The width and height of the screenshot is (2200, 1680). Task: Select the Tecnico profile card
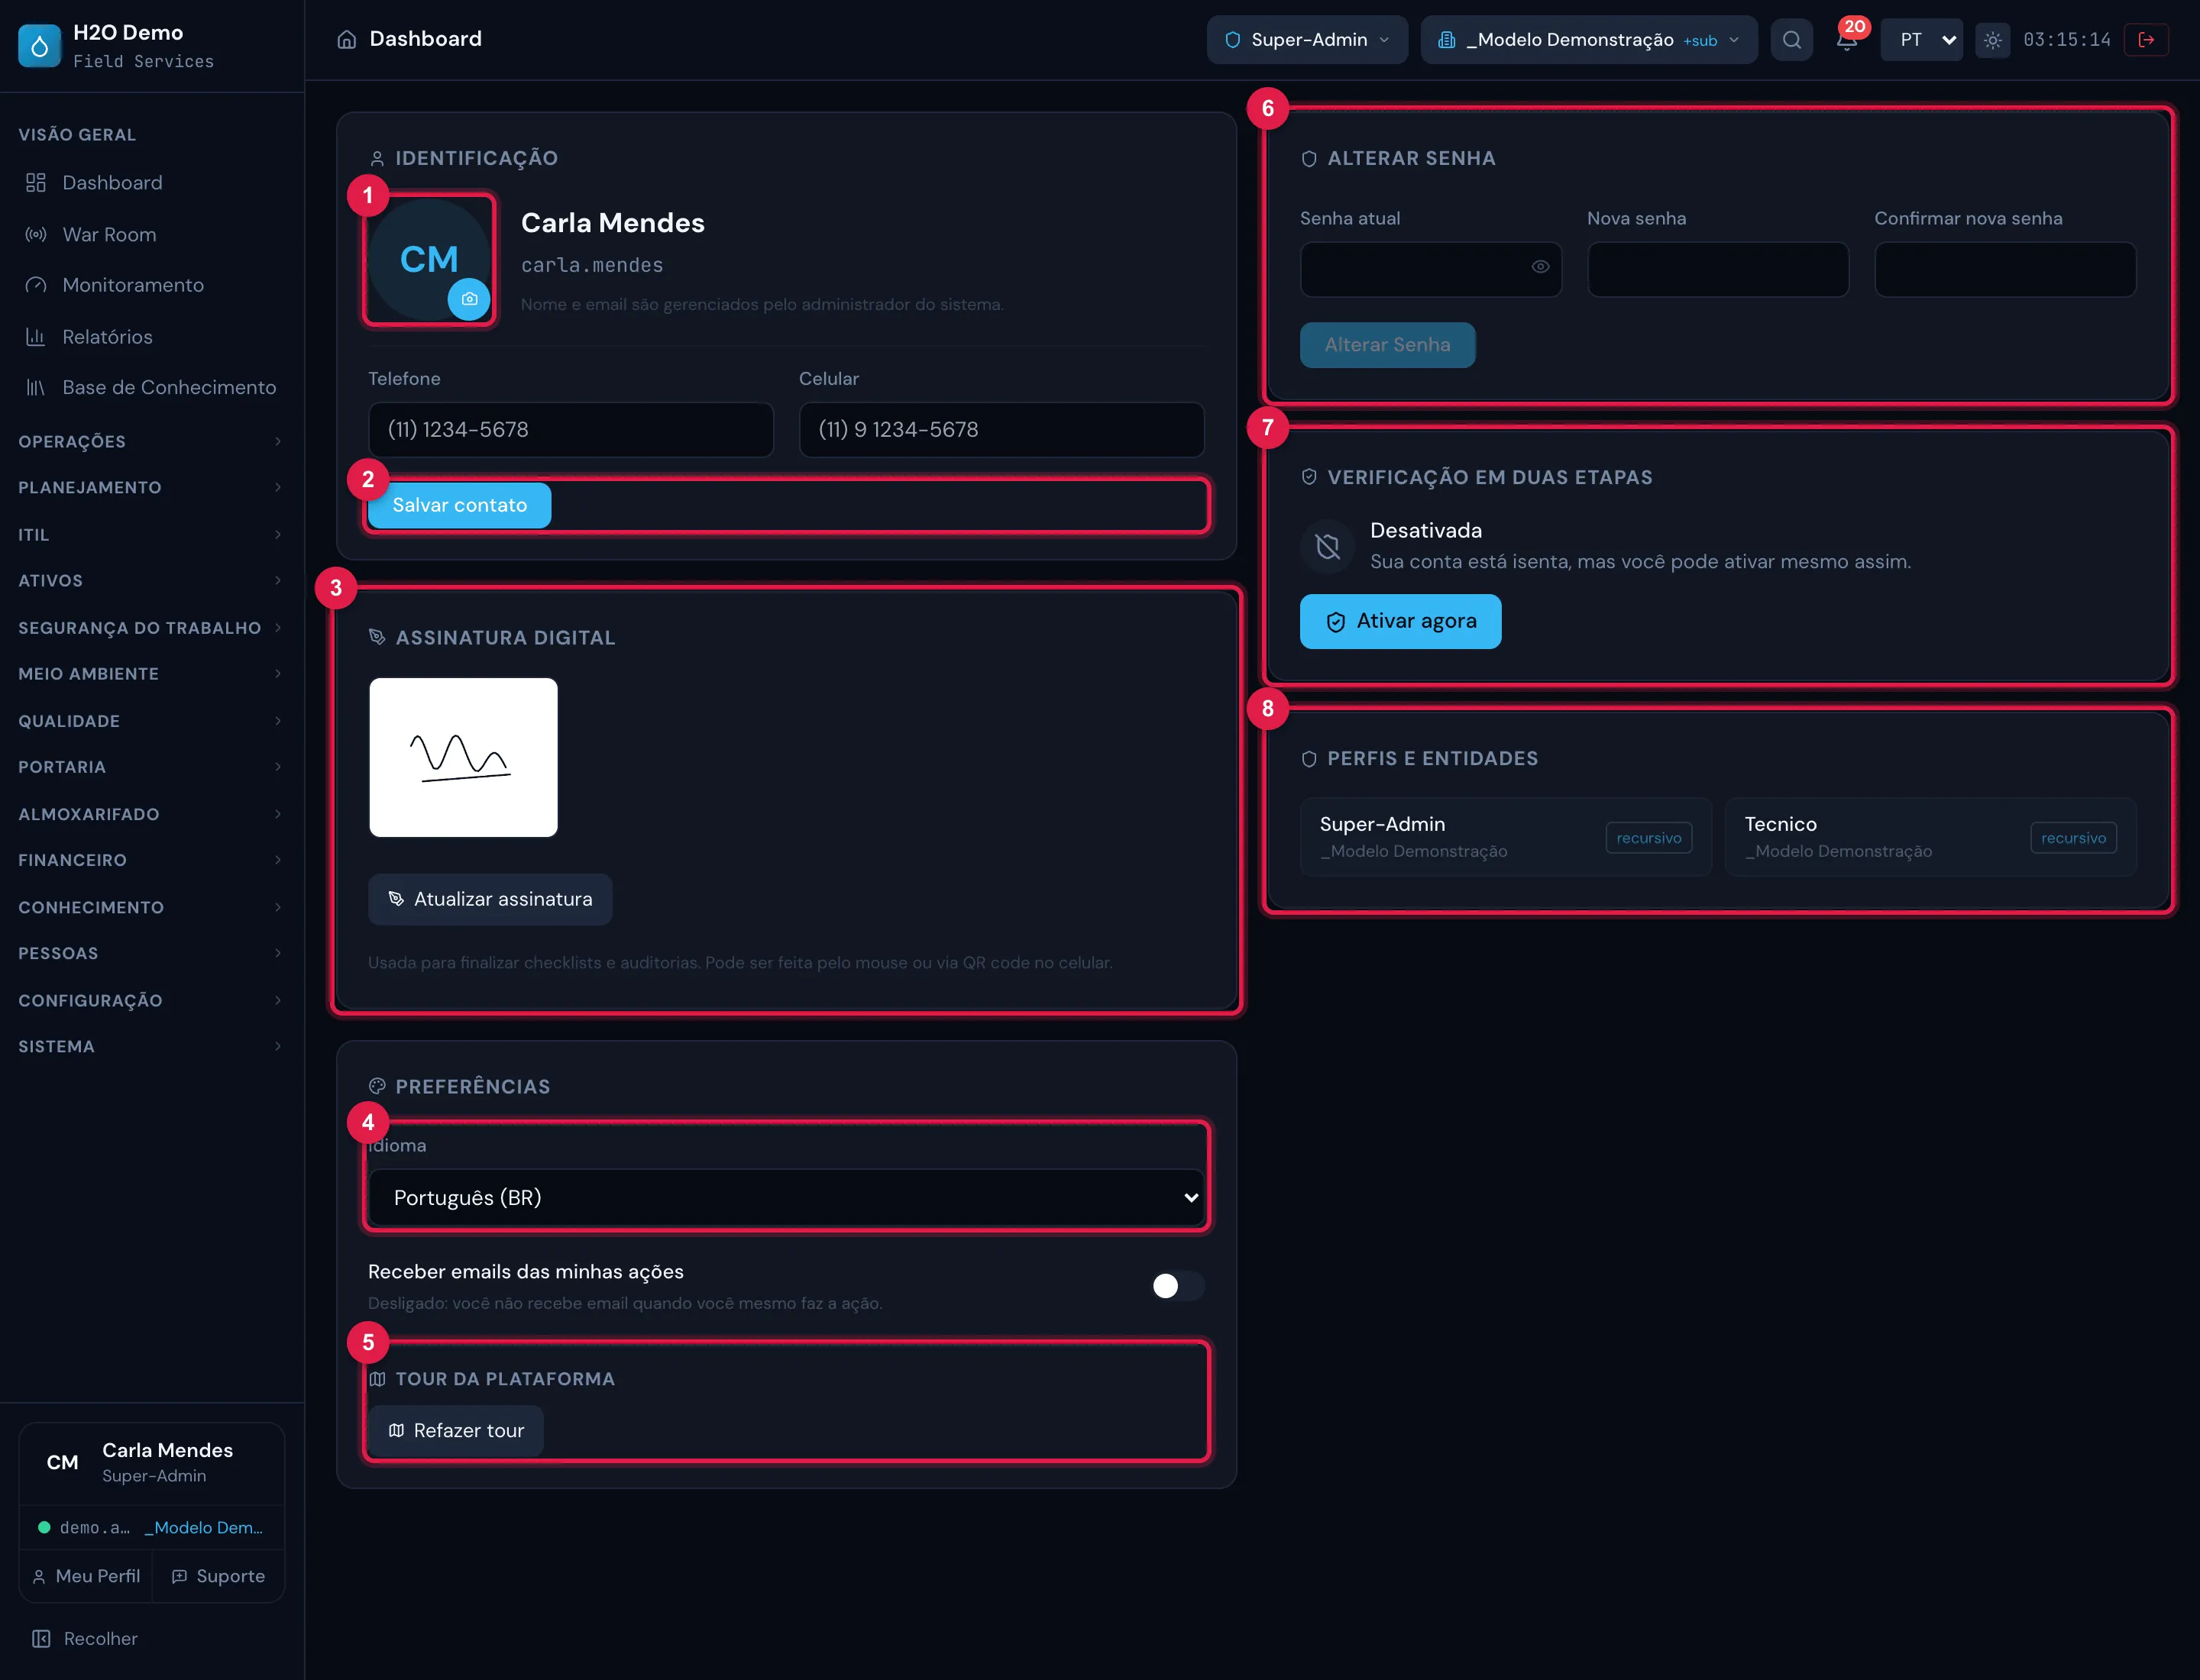click(x=1931, y=838)
